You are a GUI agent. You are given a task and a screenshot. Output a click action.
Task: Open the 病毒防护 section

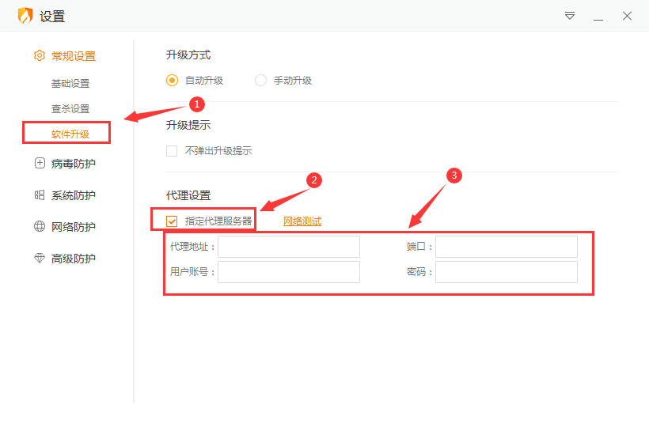74,164
